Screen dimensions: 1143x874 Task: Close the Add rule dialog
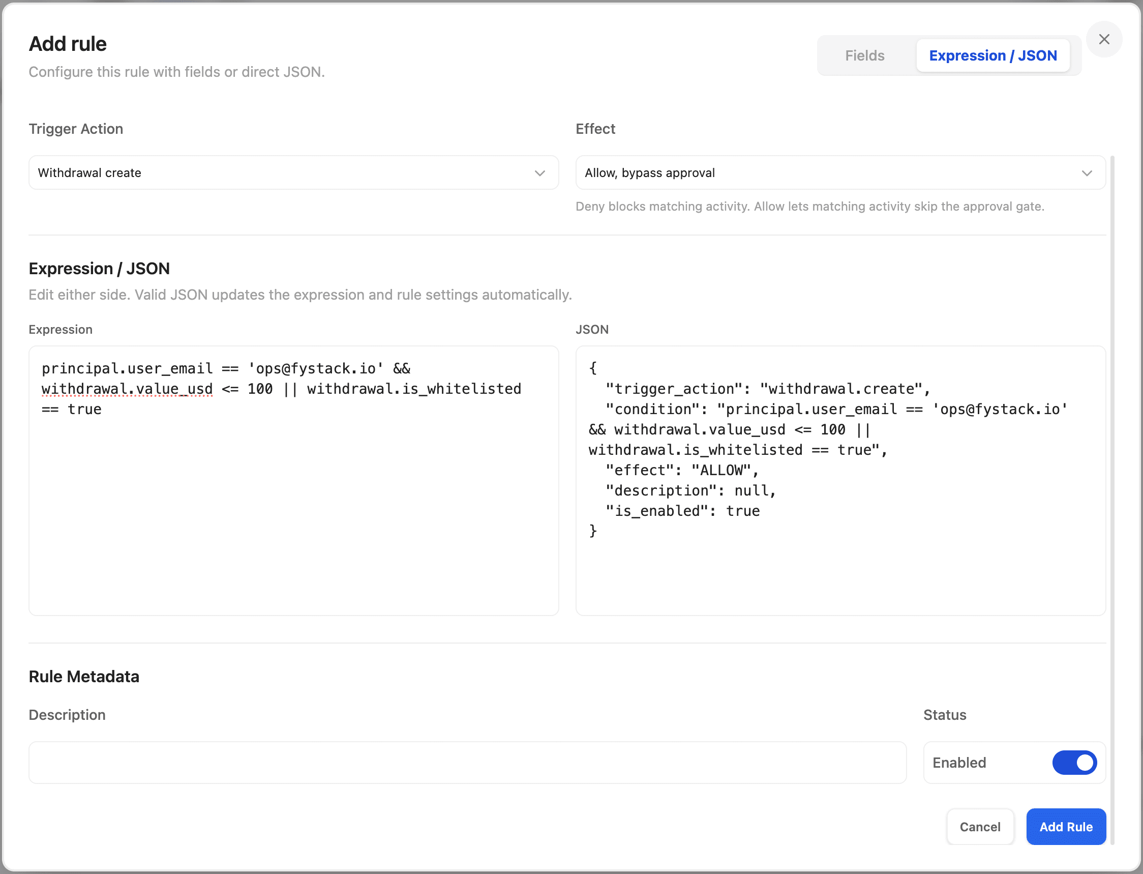click(x=1103, y=39)
